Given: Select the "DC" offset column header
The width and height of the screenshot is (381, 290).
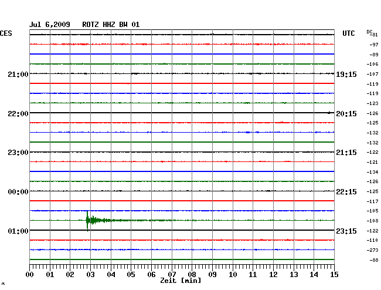Looking at the screenshot, I should pos(369,32).
